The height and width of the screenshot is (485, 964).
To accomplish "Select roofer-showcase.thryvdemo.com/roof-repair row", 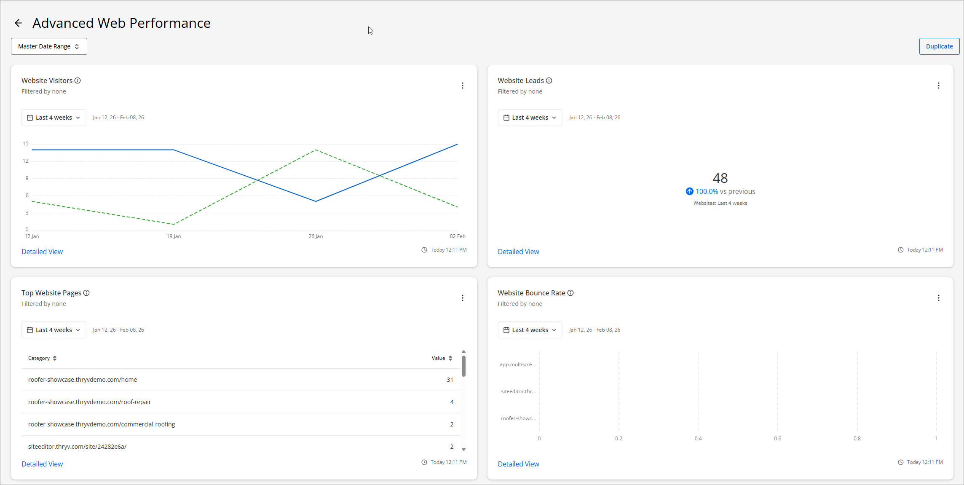I will pos(89,402).
